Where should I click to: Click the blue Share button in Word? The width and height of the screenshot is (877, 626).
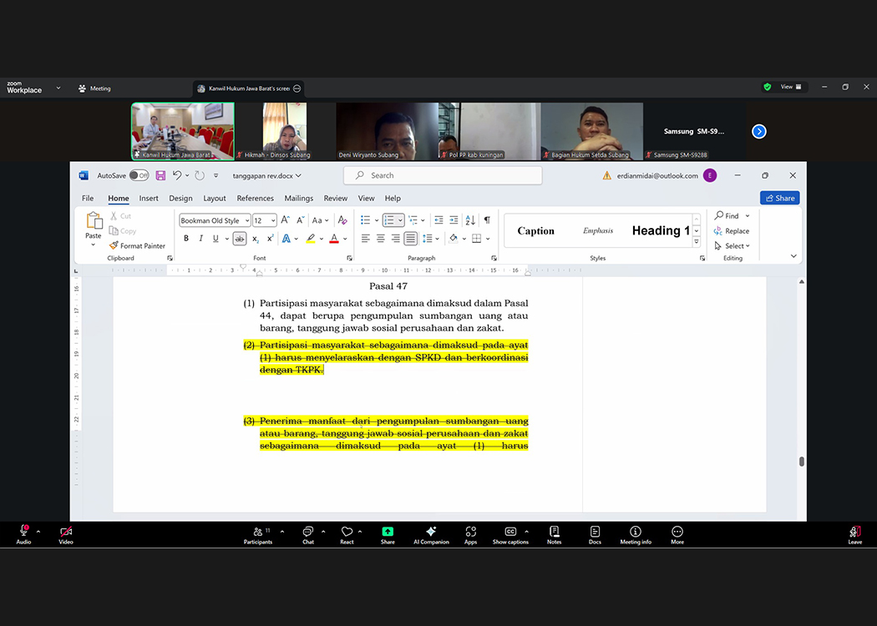[779, 199]
